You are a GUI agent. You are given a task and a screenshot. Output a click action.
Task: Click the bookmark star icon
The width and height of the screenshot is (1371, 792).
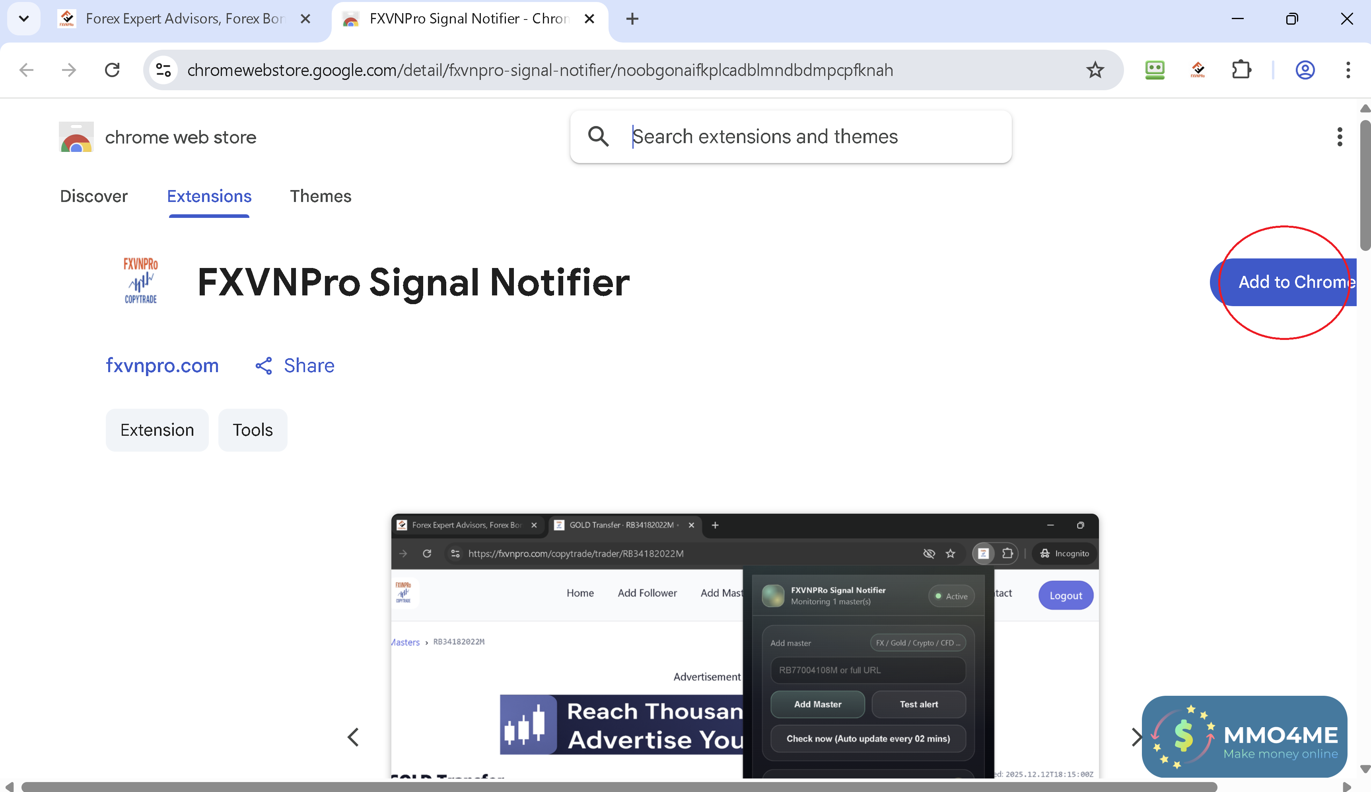pos(1095,70)
